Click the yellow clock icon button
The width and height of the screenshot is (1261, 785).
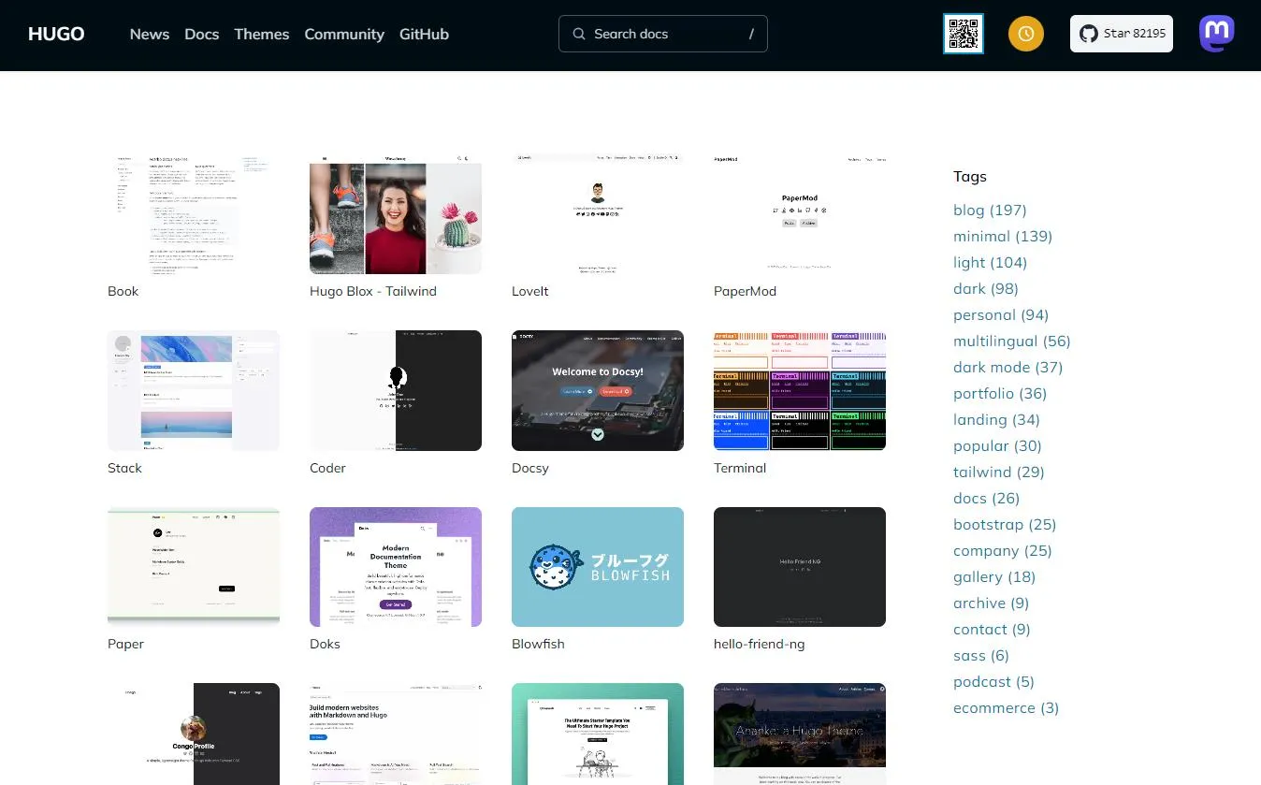pos(1026,34)
